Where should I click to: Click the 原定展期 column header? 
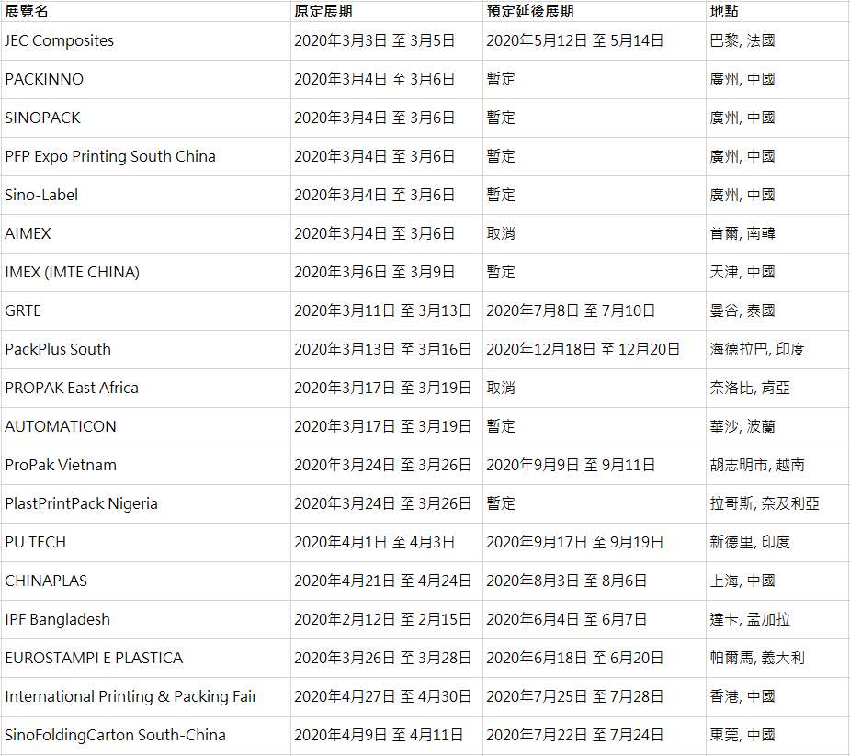pyautogui.click(x=323, y=11)
